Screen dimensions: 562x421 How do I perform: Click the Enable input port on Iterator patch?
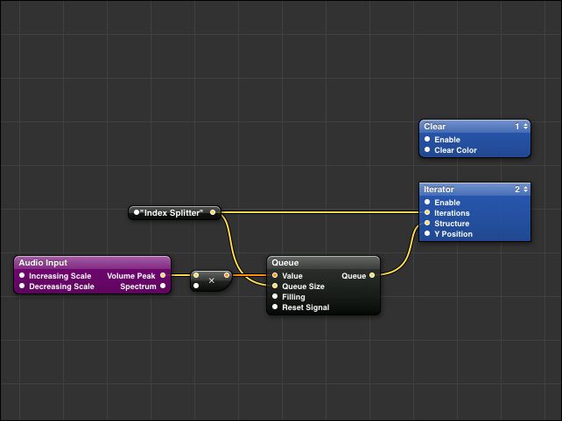[x=427, y=203]
